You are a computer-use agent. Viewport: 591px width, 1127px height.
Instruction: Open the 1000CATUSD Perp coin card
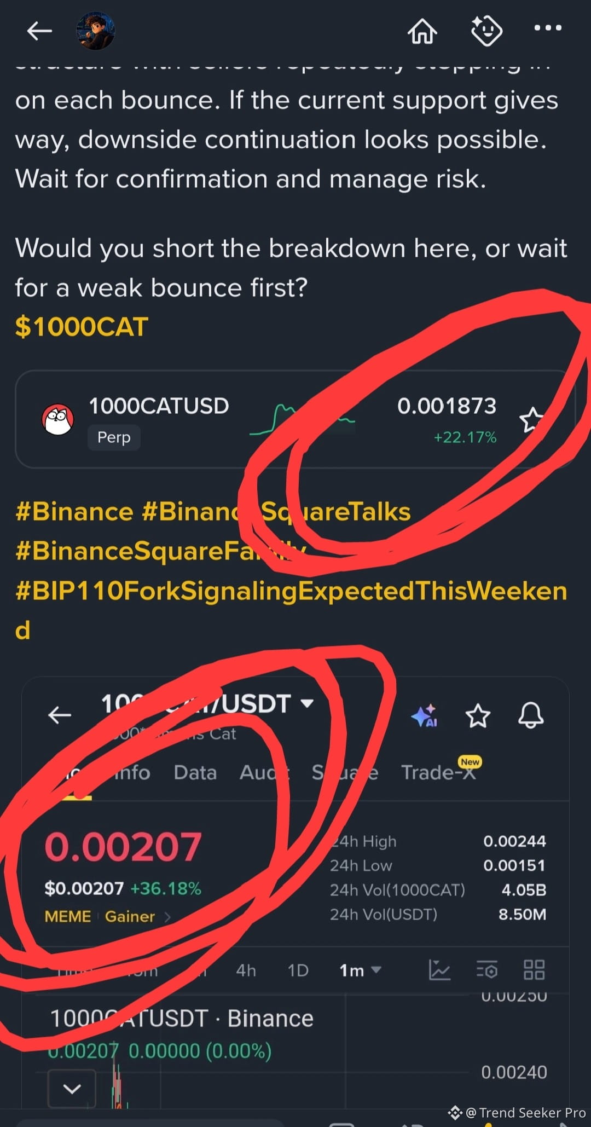pyautogui.click(x=296, y=419)
